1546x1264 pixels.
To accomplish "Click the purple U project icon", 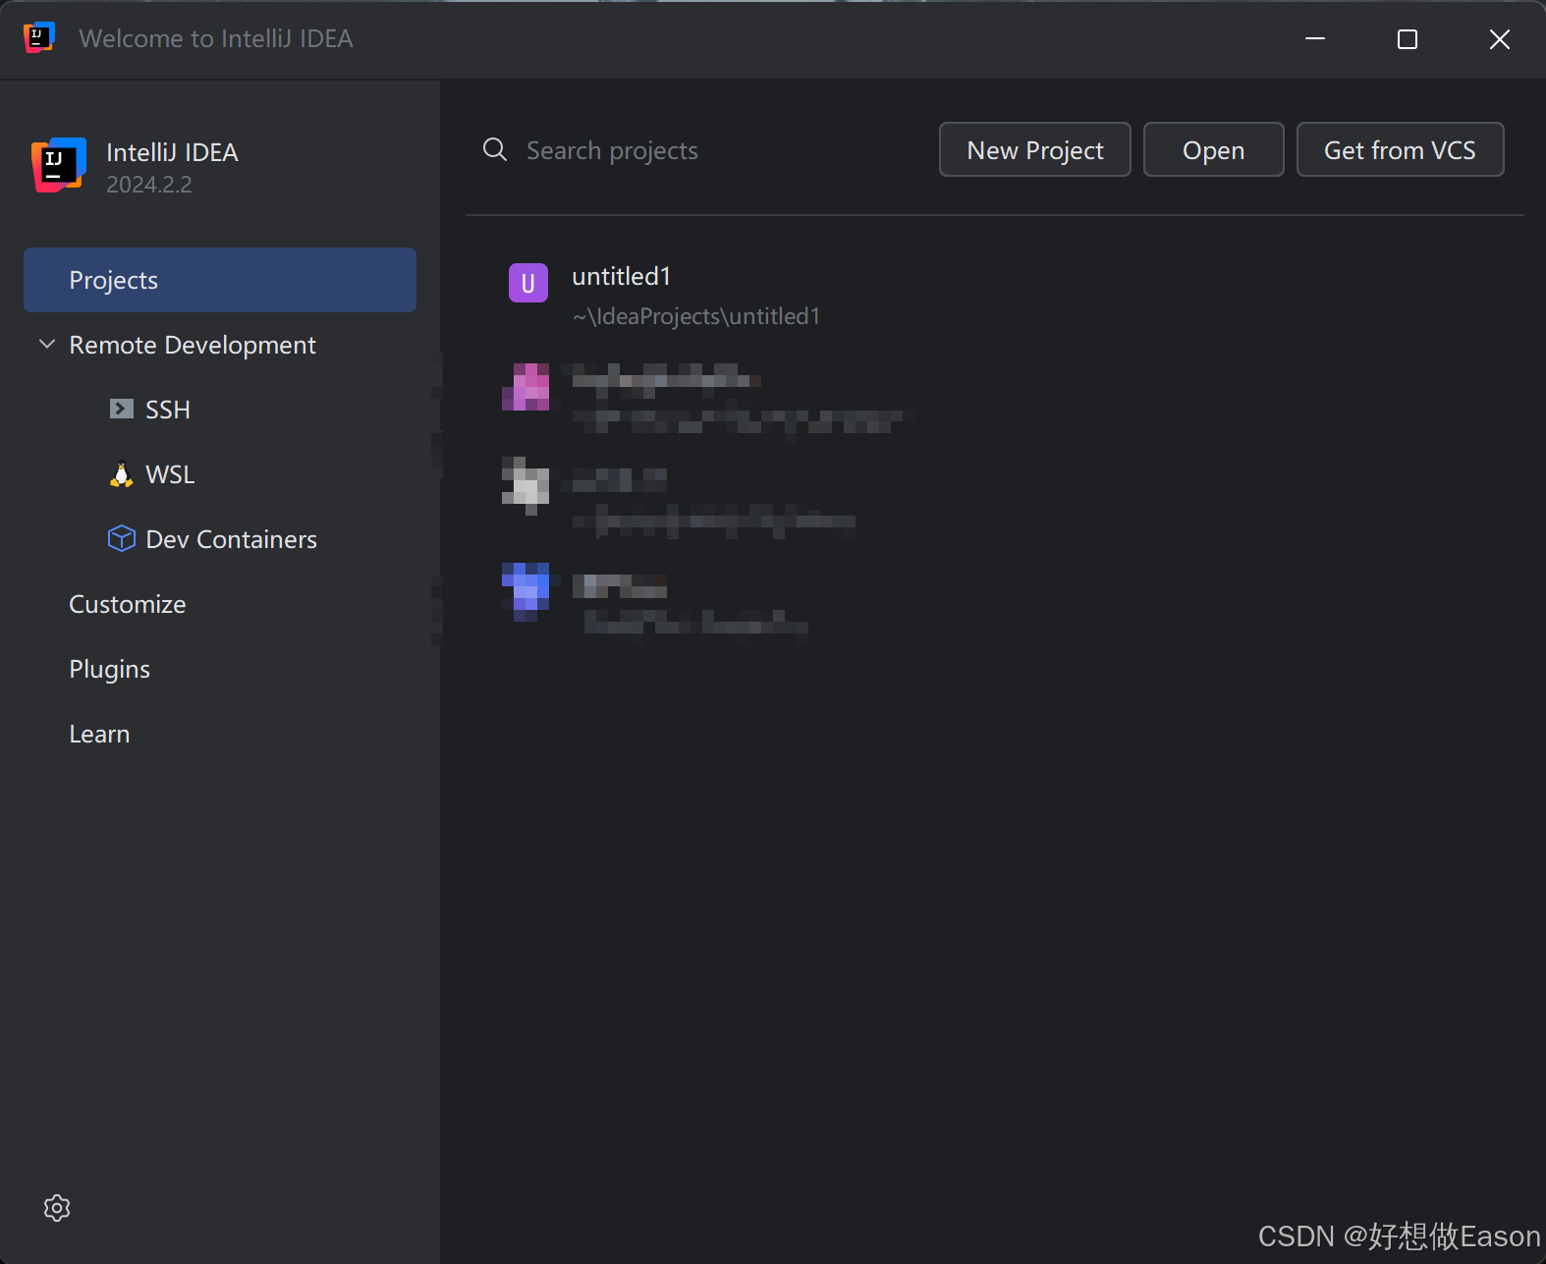I will (528, 283).
